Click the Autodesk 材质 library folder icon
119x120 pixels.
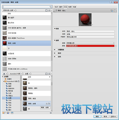(6, 81)
